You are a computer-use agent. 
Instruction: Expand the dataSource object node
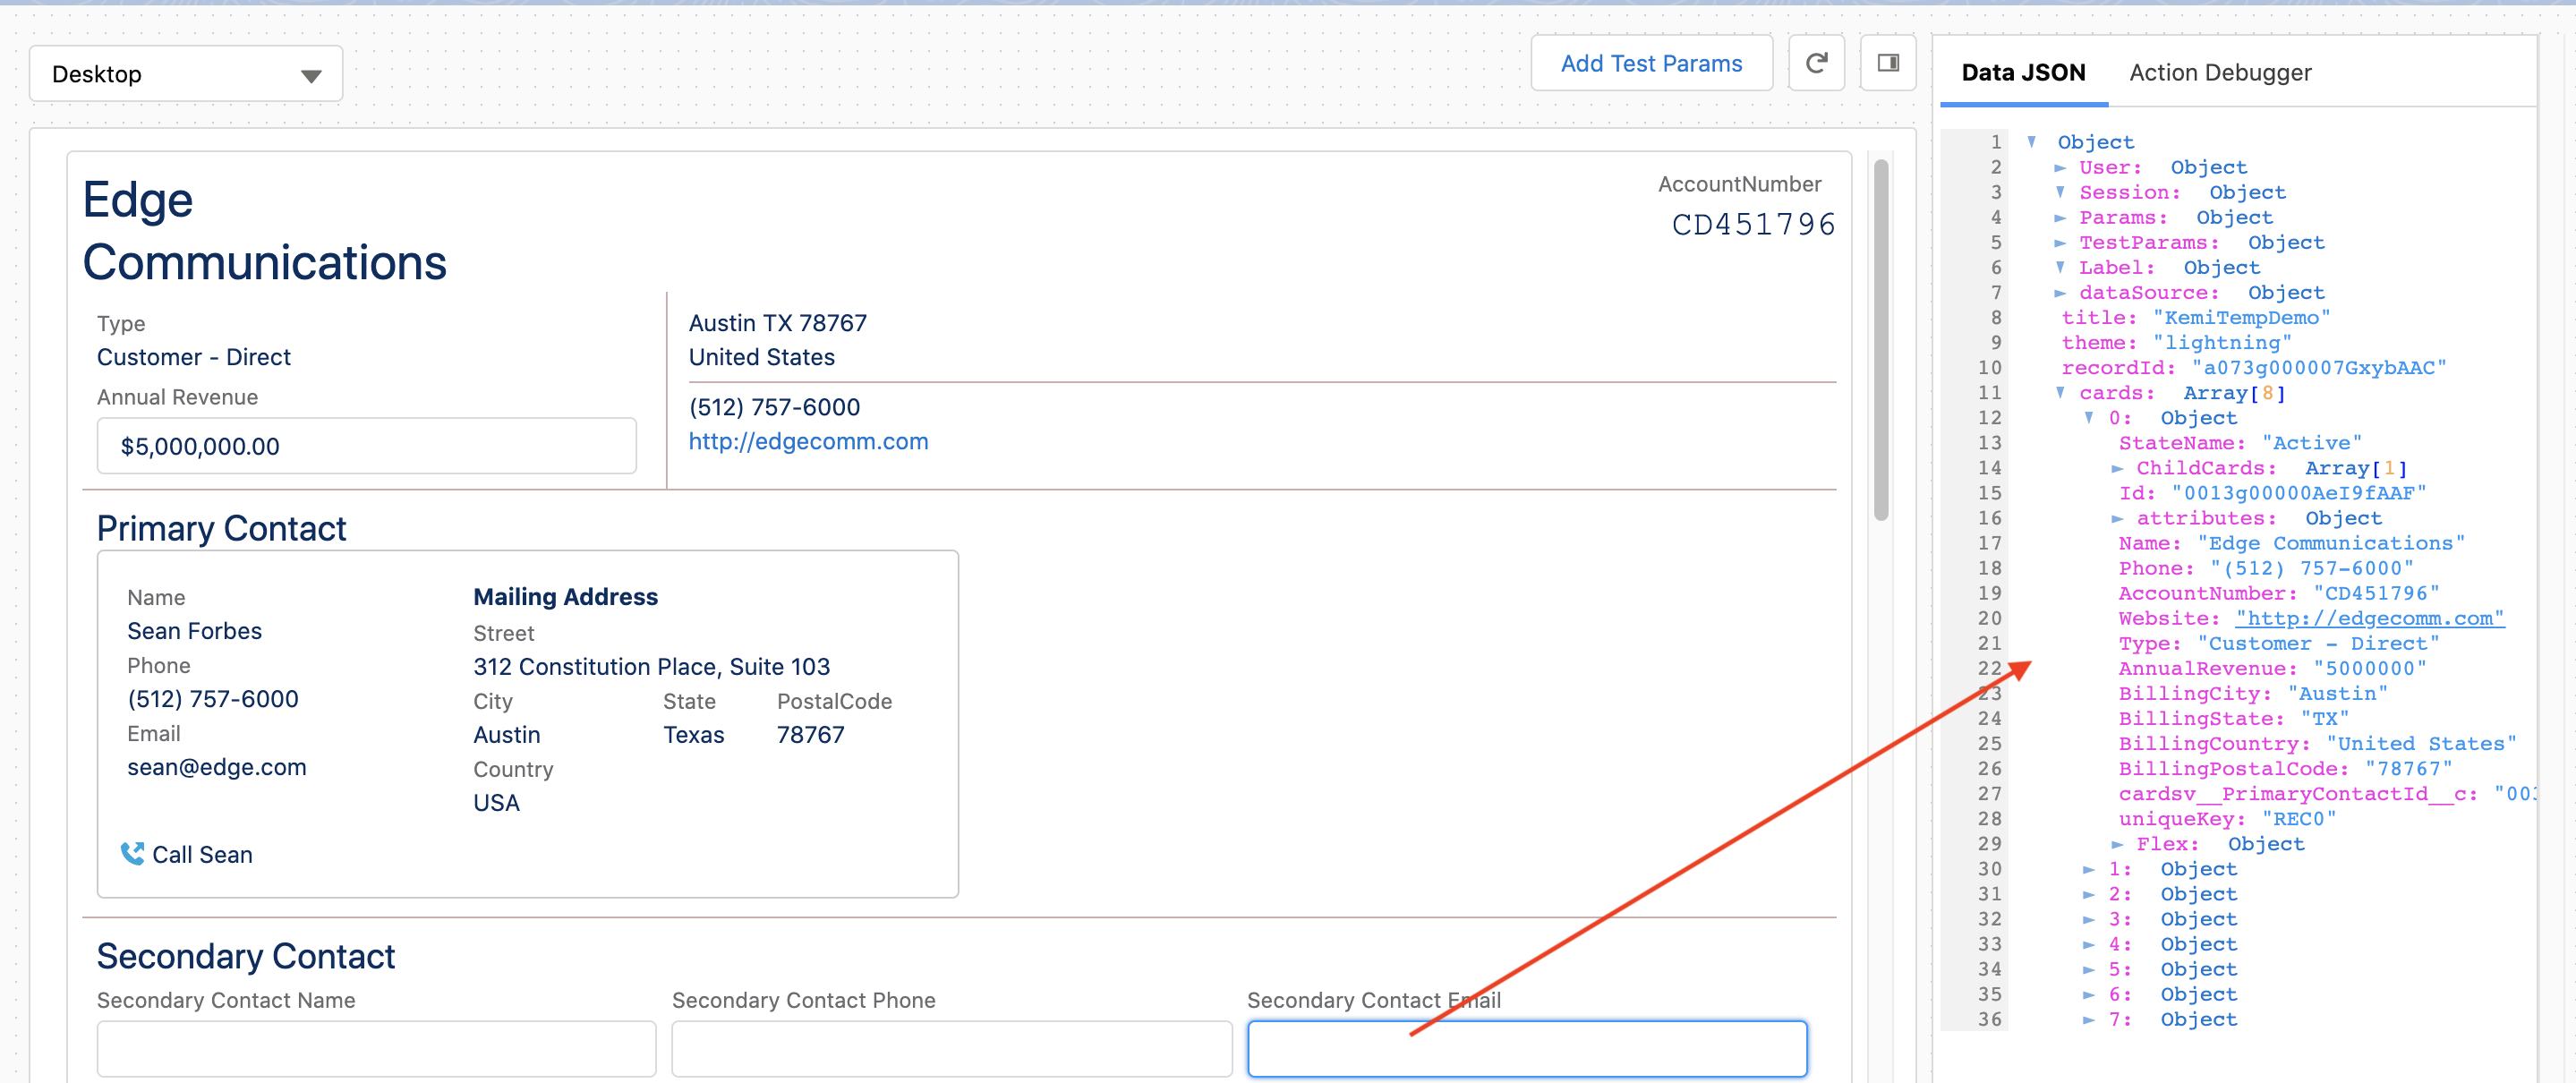point(2060,292)
